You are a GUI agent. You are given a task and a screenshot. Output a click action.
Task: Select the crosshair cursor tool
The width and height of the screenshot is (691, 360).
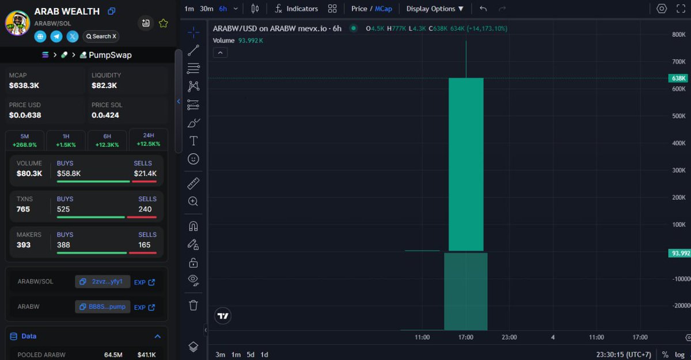[x=193, y=32]
